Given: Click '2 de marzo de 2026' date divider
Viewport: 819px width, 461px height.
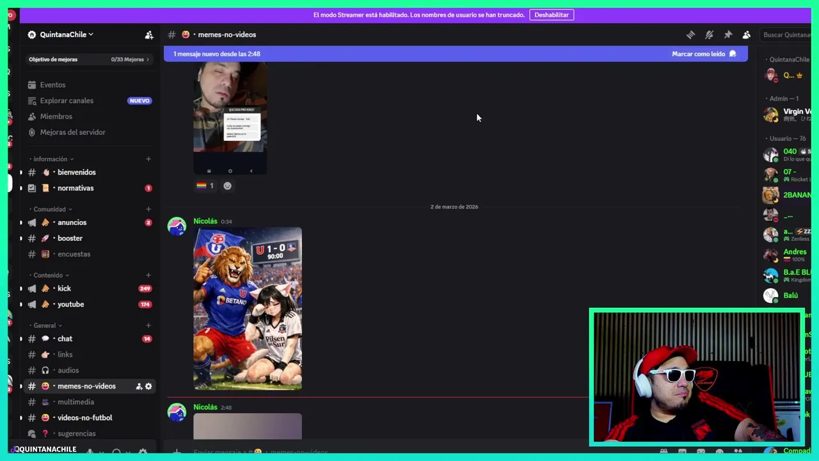Looking at the screenshot, I should 454,207.
